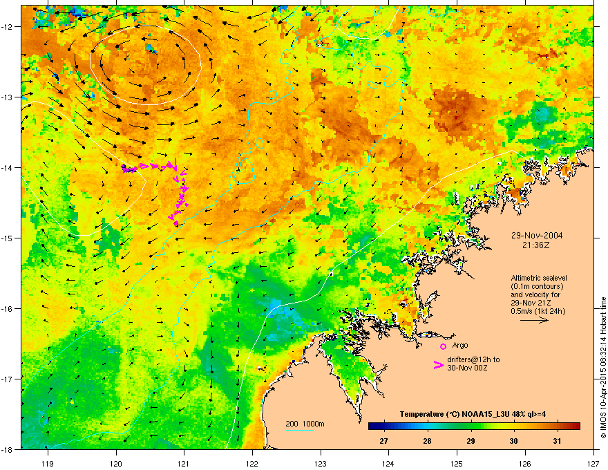Click the 30-Nov 00Z legend text
The width and height of the screenshot is (608, 470).
467,368
